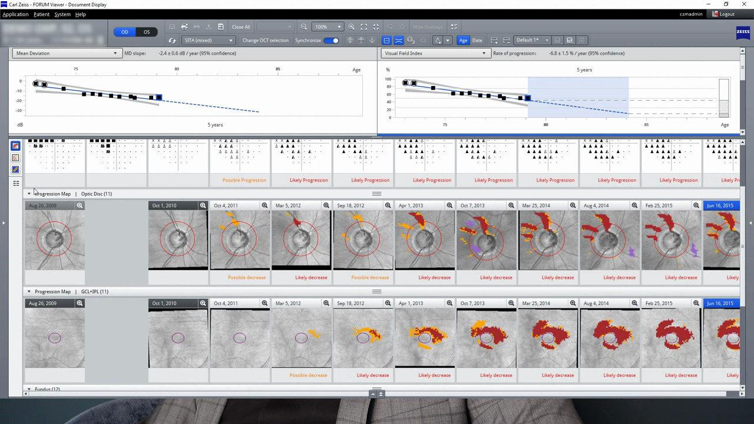Zoom in with the plus magnifier
754x424 pixels.
coord(352,27)
